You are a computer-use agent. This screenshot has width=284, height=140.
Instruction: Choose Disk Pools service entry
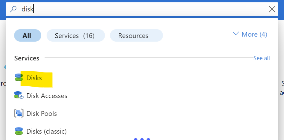(42, 113)
